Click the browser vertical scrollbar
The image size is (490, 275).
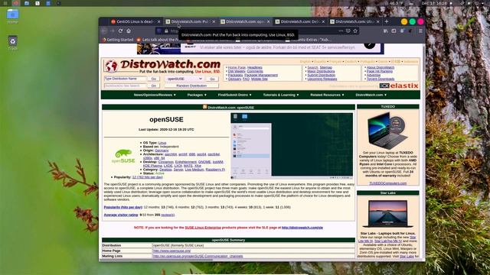pos(423,58)
